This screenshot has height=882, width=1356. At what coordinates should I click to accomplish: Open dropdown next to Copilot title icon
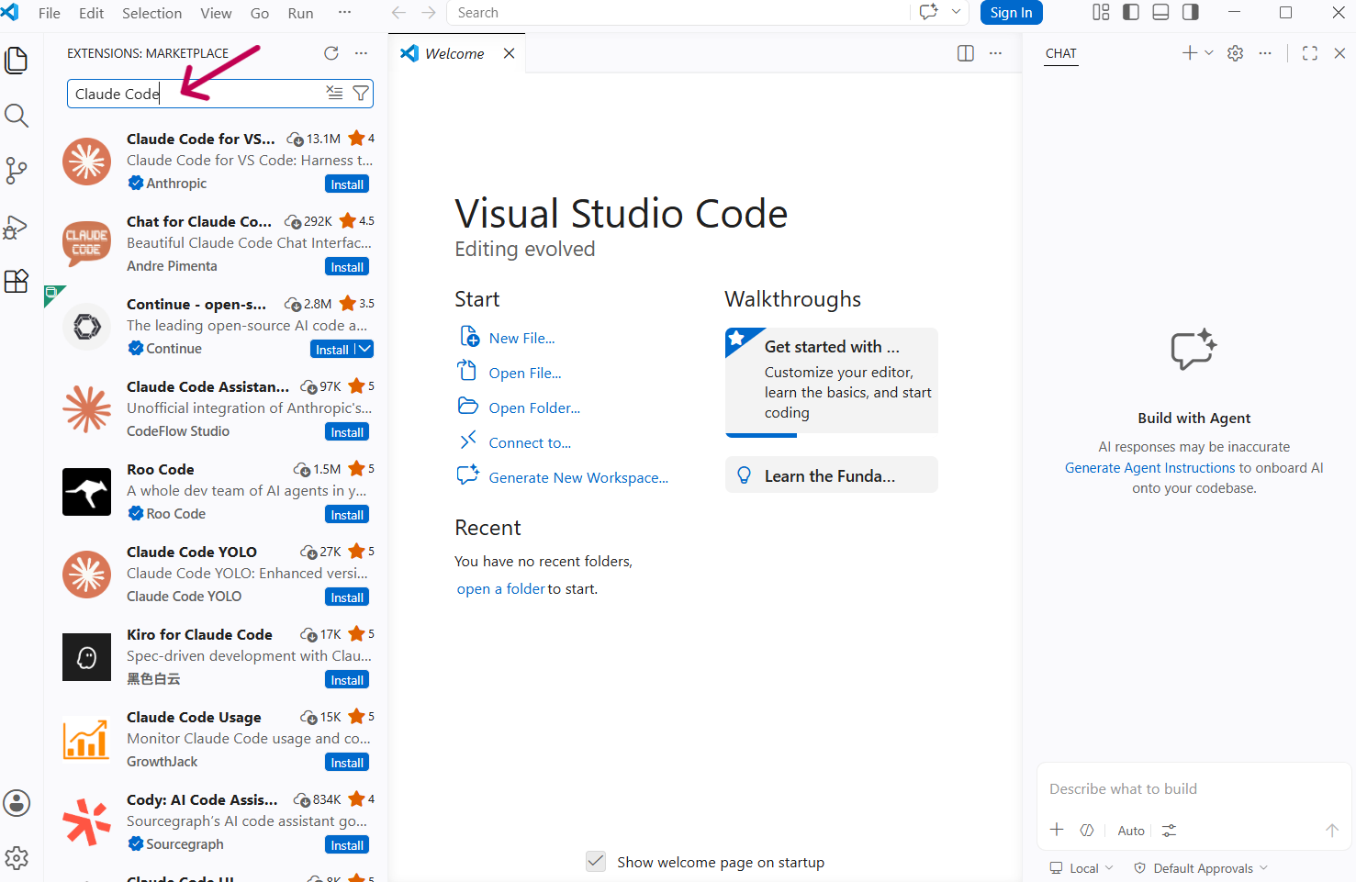[x=956, y=12]
